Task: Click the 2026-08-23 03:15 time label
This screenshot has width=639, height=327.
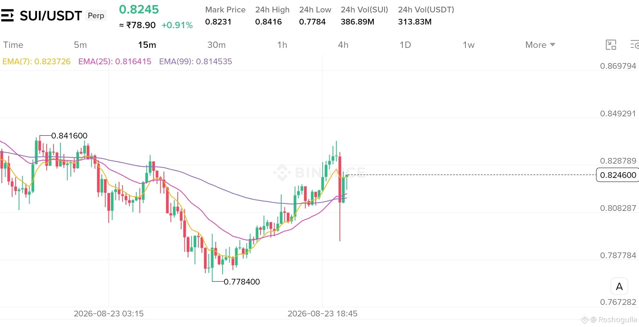Action: pos(109,314)
